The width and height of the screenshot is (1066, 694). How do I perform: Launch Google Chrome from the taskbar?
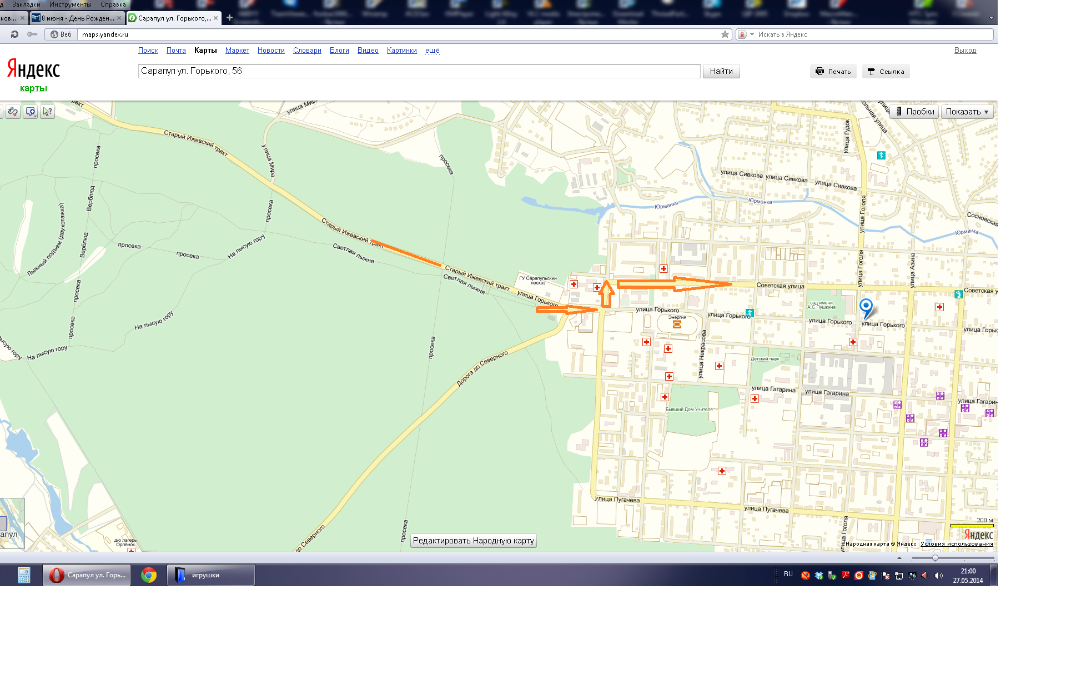point(148,575)
